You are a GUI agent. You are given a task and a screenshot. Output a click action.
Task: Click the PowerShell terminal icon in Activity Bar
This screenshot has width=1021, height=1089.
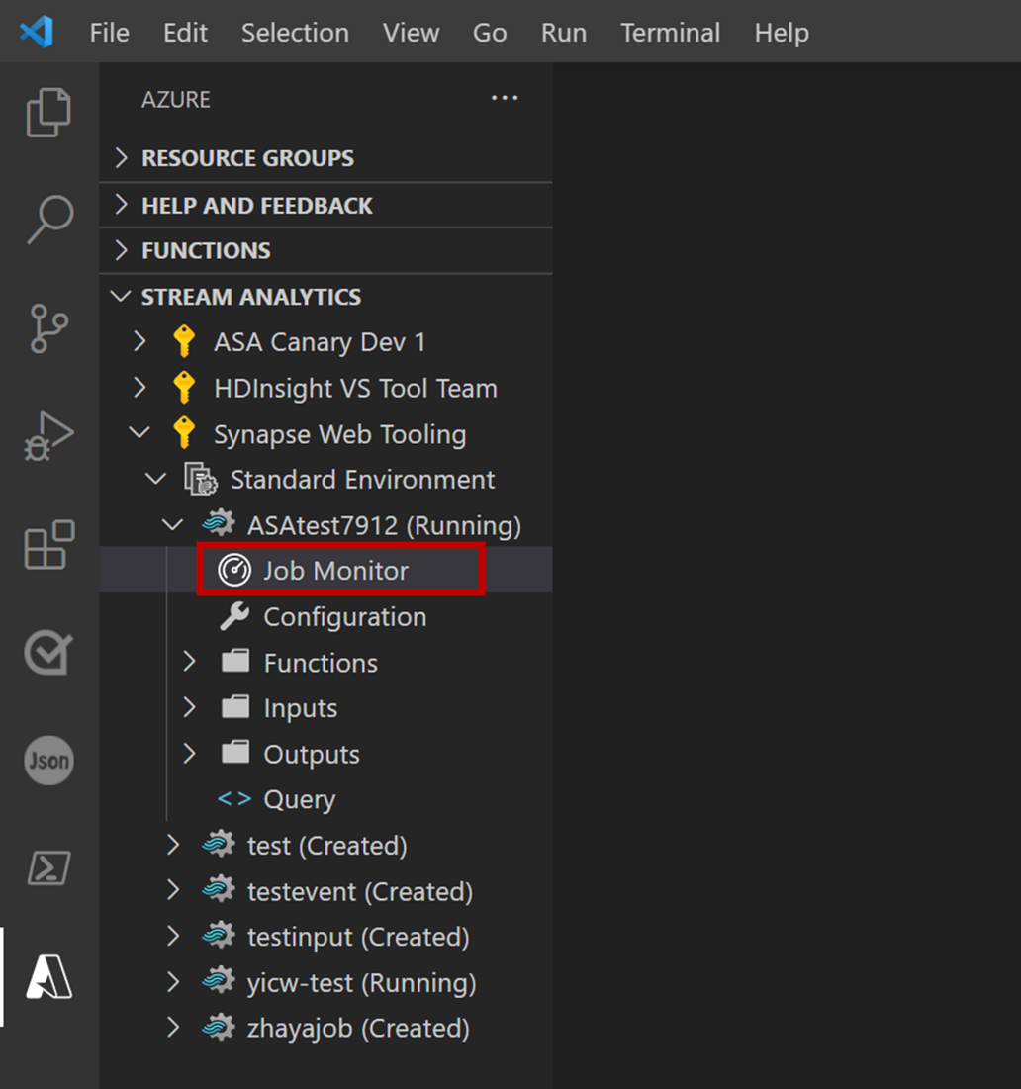tap(48, 868)
